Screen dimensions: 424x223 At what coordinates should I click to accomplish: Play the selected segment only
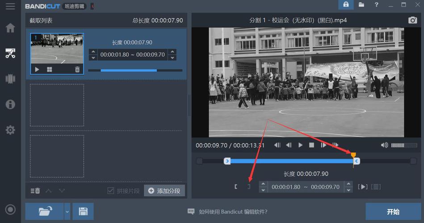pos(363,187)
